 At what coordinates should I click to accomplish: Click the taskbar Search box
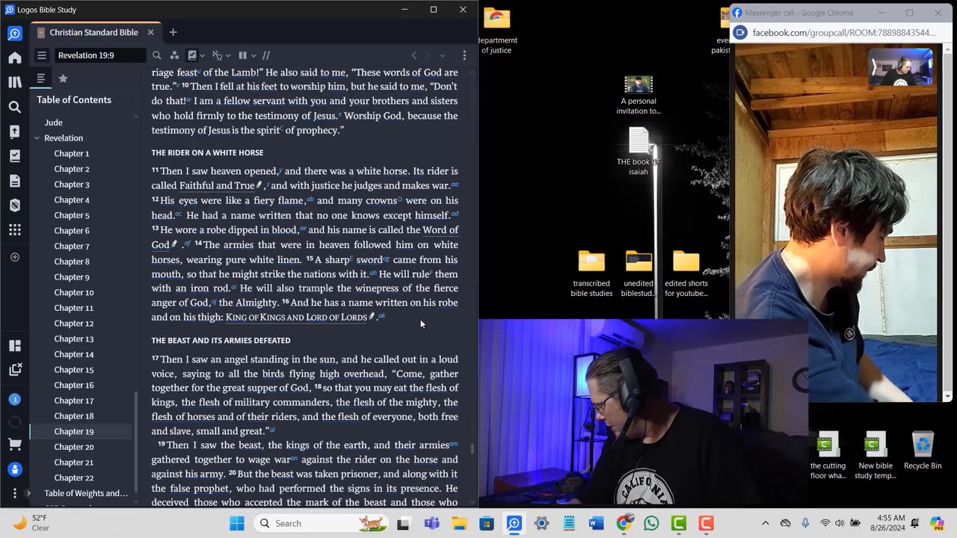[321, 523]
